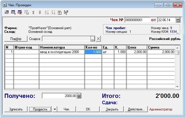Minimize the Чек window
185x117 pixels.
(x=159, y=5)
